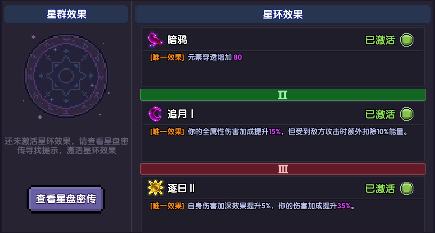Collapse the green tier II divider bar
The height and width of the screenshot is (233, 435).
(x=282, y=95)
